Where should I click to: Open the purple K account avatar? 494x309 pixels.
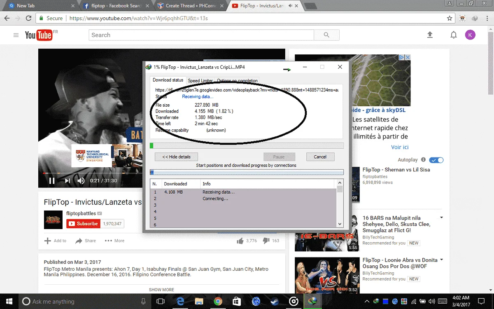click(x=470, y=35)
